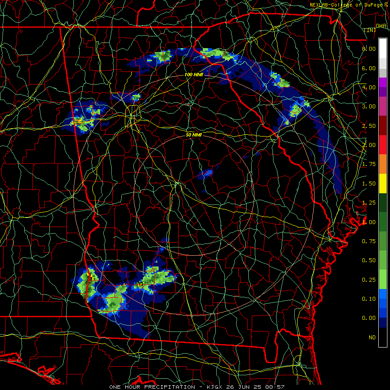Select the 0.00 legend label
This screenshot has height=390, width=390.
(x=369, y=318)
